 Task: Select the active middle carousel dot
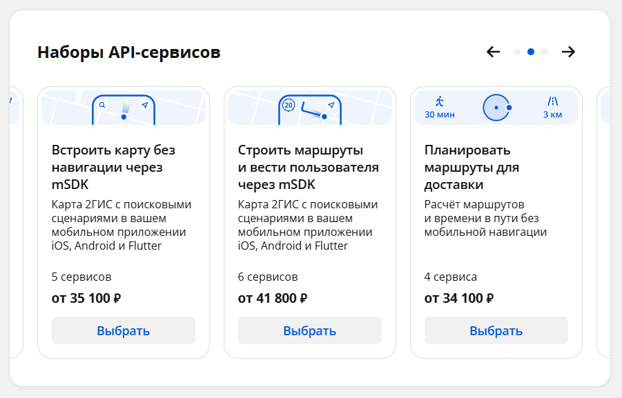(x=531, y=52)
